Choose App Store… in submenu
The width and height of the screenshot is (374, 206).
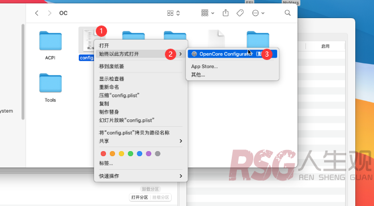pyautogui.click(x=232, y=66)
